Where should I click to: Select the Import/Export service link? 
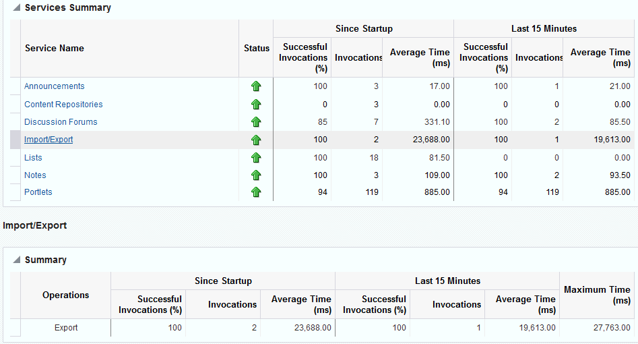(49, 140)
